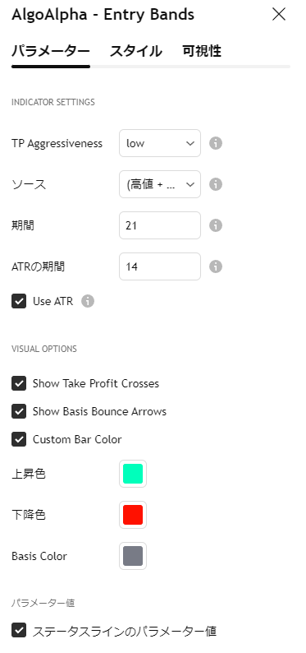Uncheck ステータスラインのパラメーター値 checkbox

click(19, 631)
